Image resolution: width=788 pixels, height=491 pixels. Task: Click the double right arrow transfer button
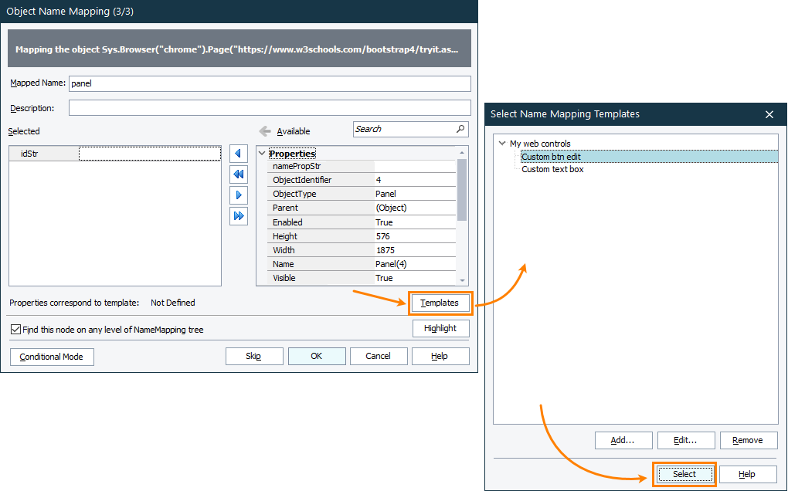click(239, 215)
